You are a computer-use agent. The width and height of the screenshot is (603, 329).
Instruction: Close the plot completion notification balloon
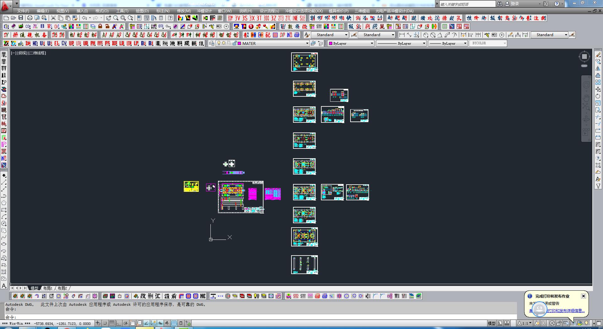pos(583,296)
